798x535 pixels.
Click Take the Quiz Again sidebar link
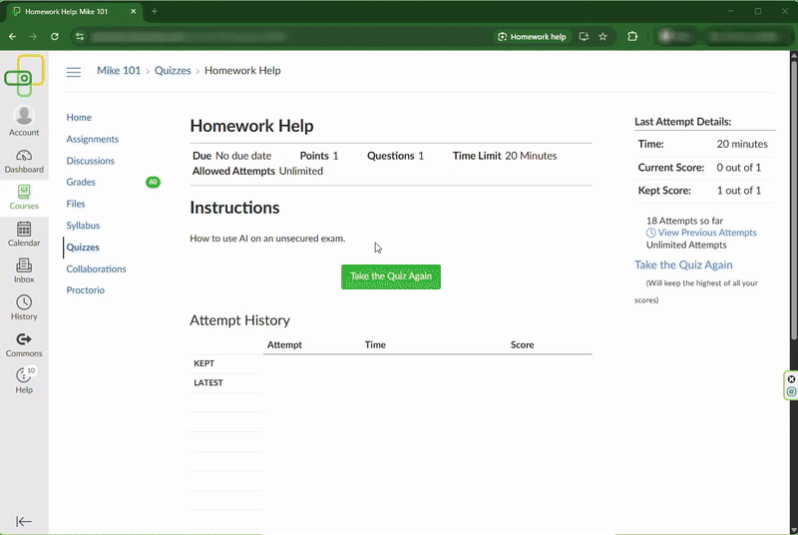683,265
